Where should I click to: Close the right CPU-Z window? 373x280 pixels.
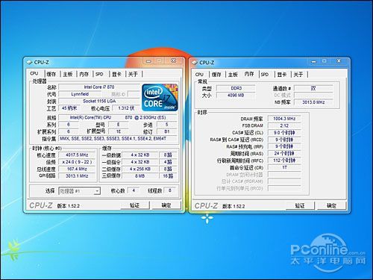[339, 61]
